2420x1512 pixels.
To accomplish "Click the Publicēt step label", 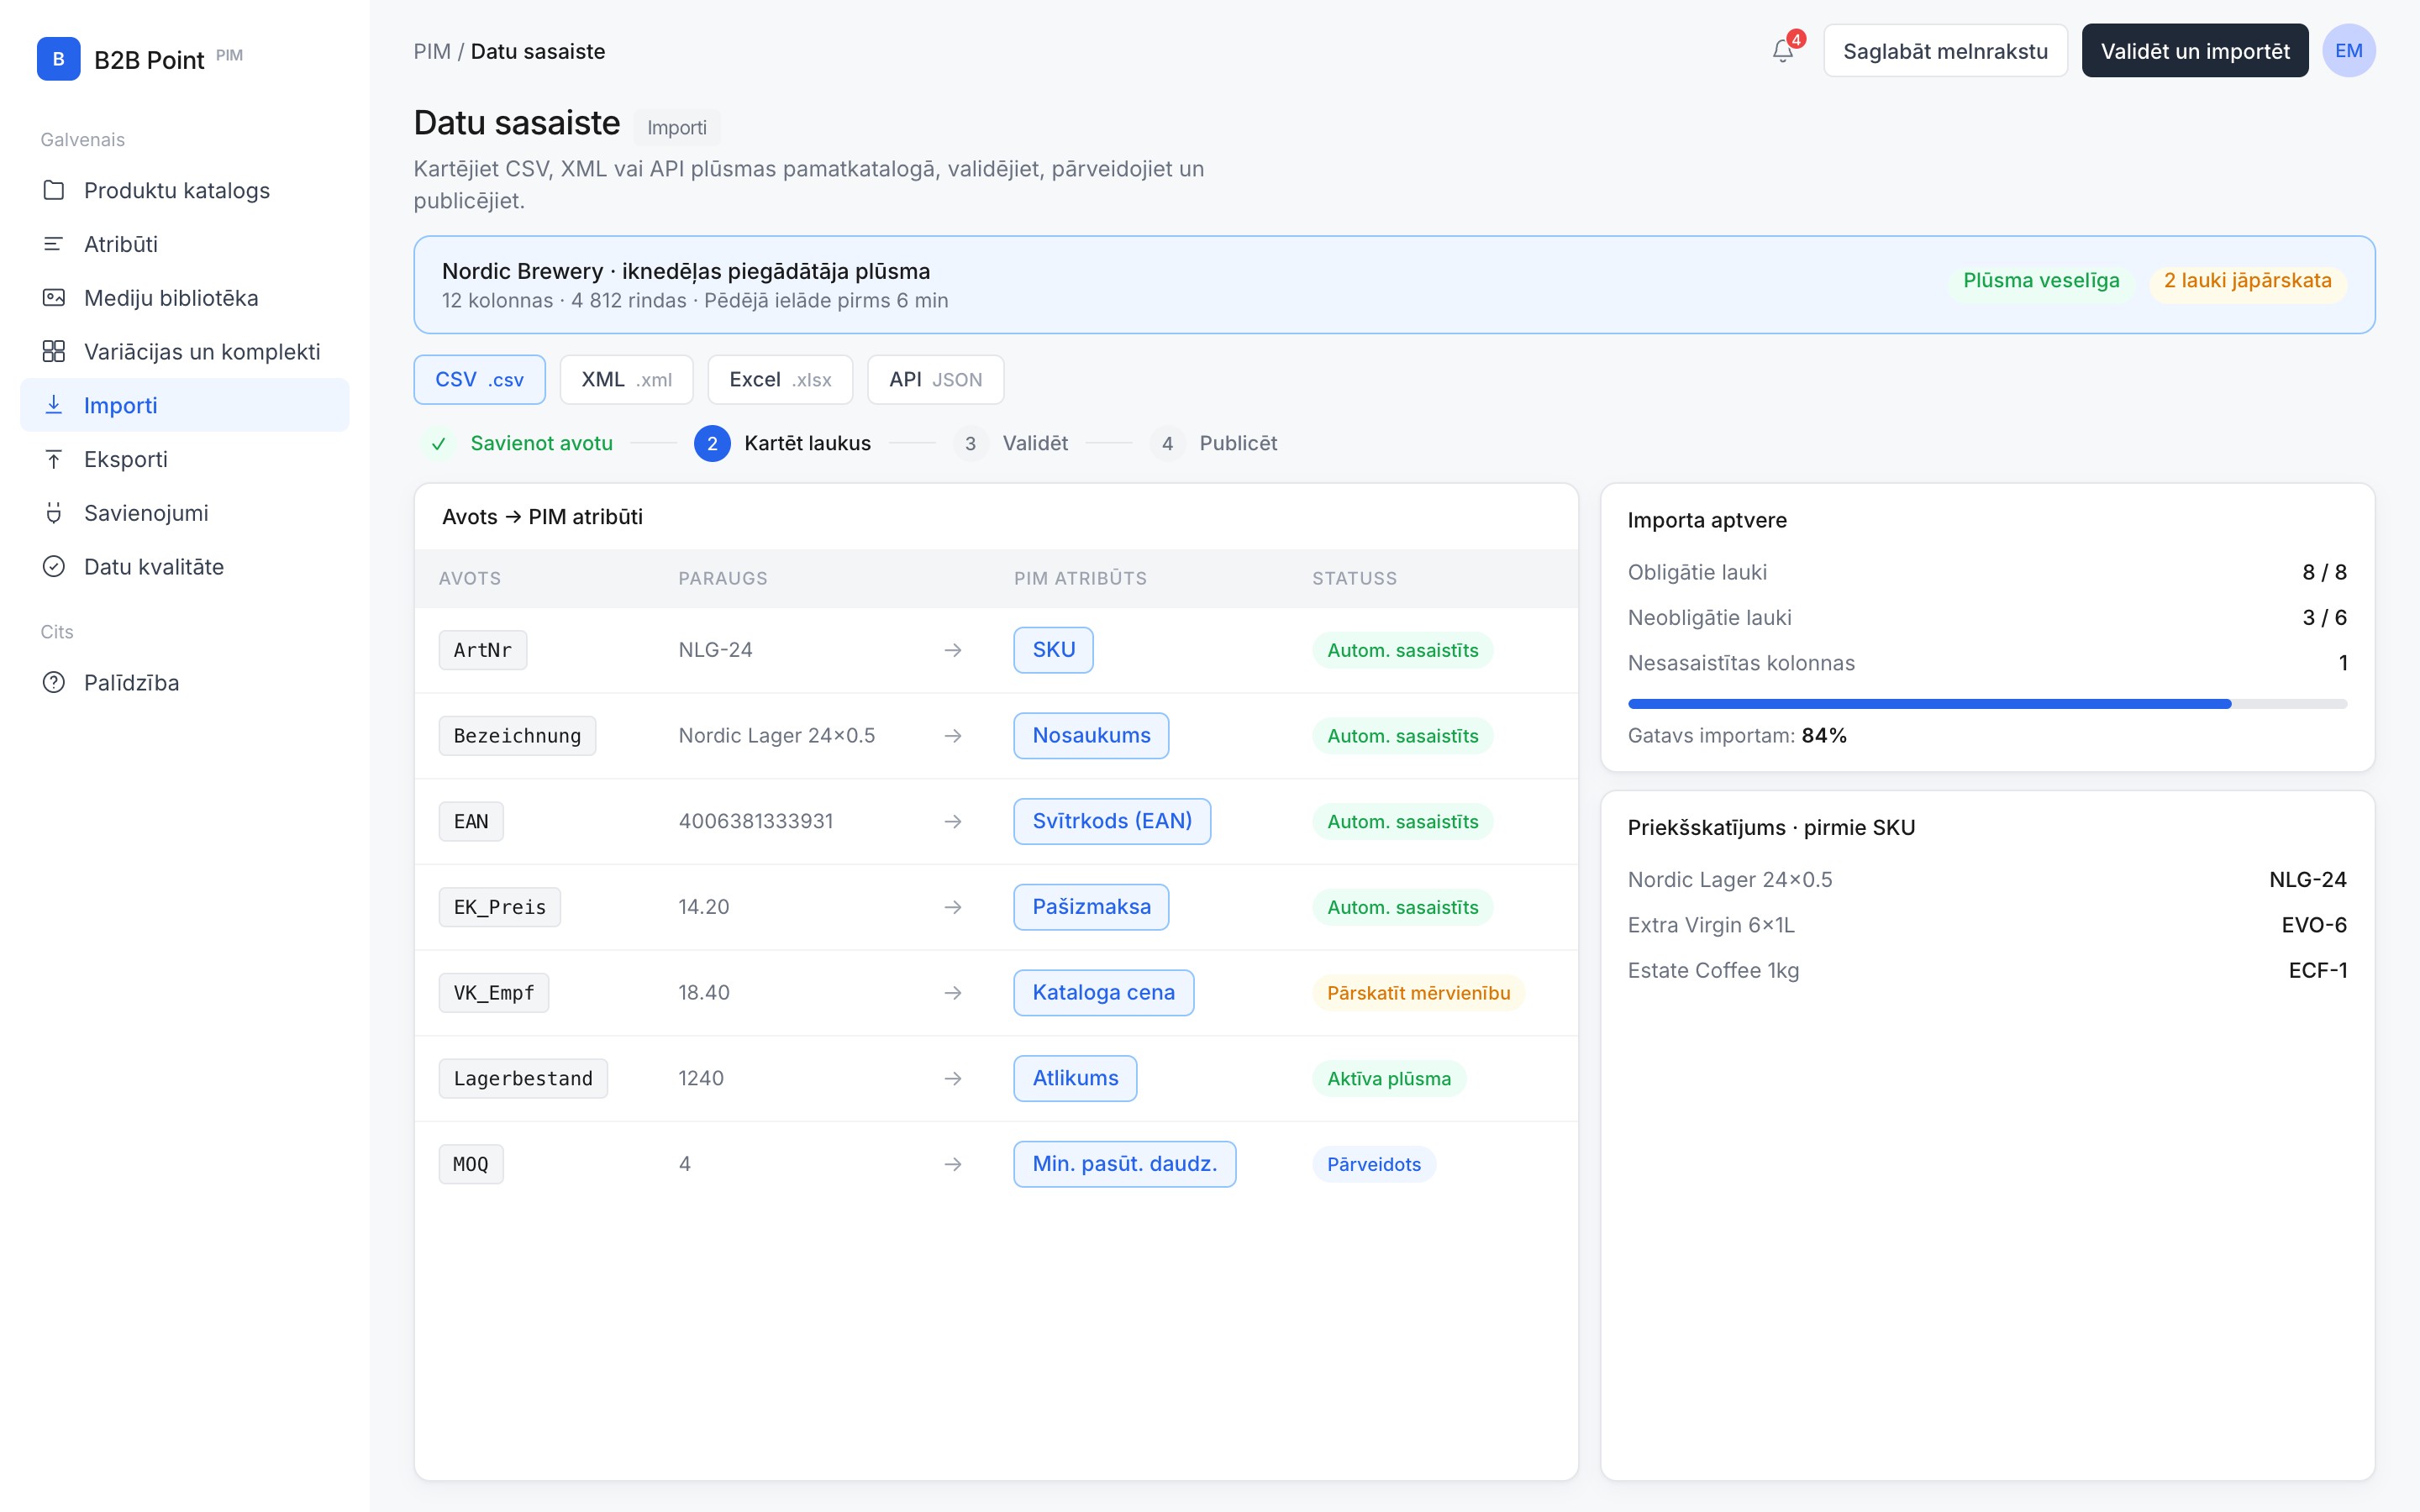I will 1238,443.
